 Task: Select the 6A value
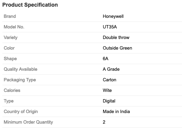tap(106, 59)
